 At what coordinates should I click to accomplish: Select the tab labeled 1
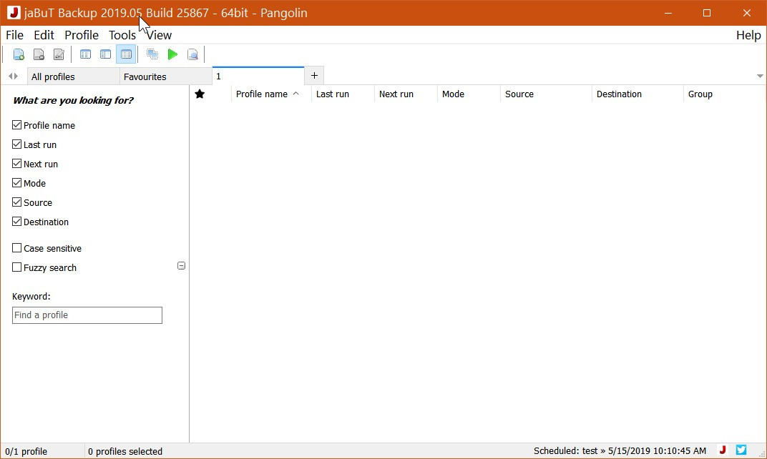tap(258, 76)
